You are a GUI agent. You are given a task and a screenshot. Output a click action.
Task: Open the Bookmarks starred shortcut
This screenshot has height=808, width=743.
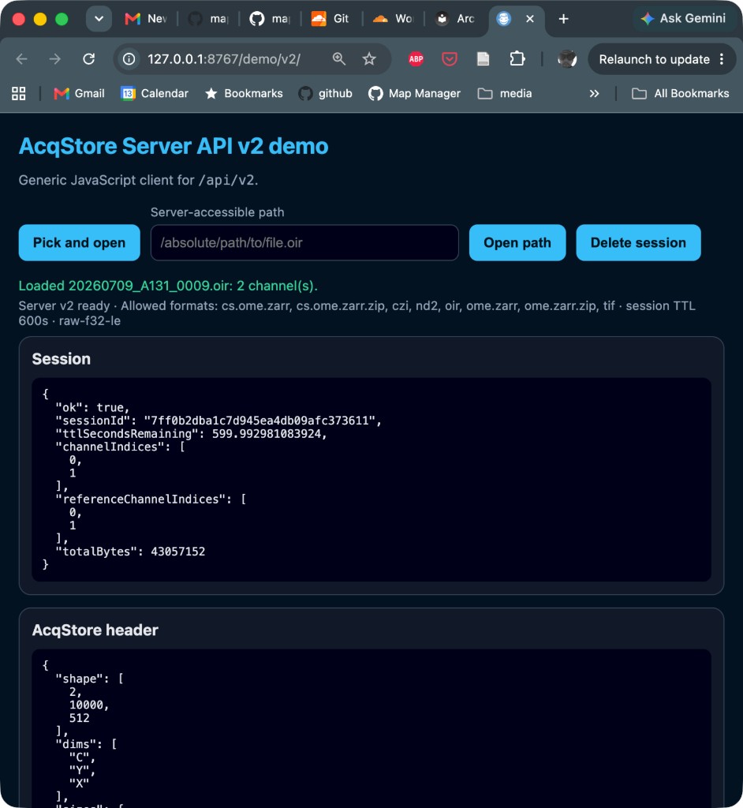point(244,93)
